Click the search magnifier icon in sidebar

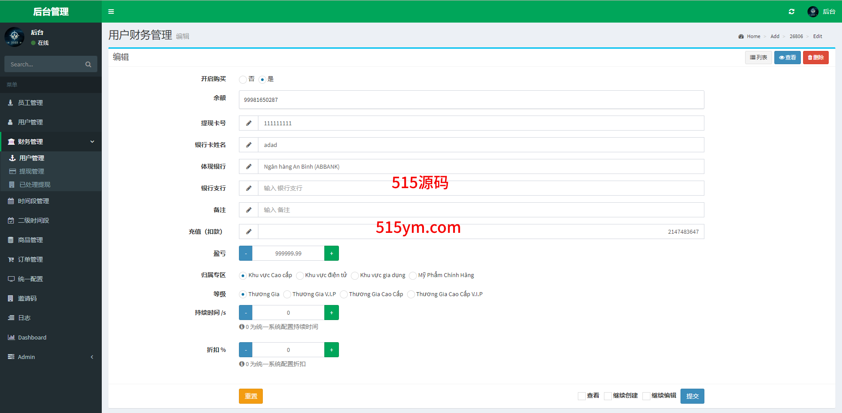(x=88, y=65)
